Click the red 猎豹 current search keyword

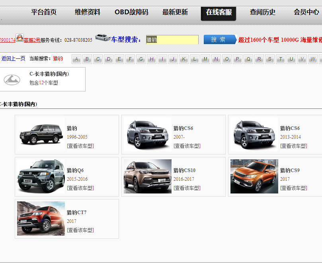pyautogui.click(x=58, y=59)
